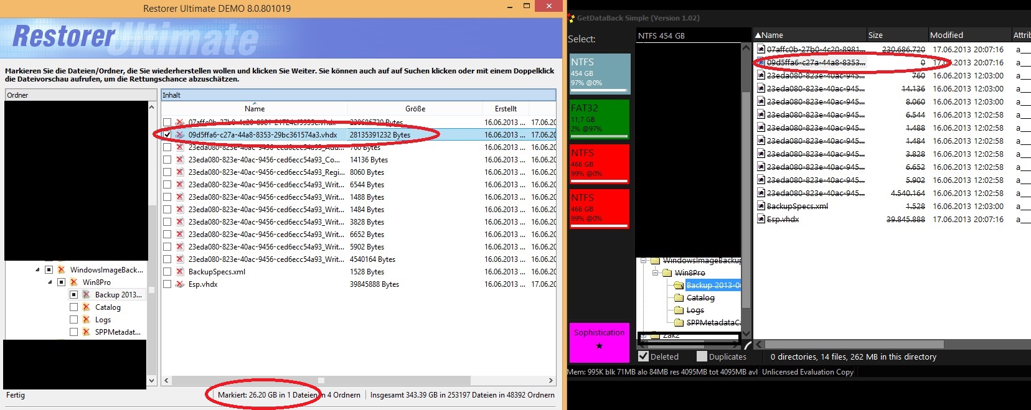Collapse the Win8Pro node in Restorer tree
Screen dimensions: 1031x410
point(50,282)
